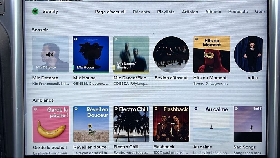Switch to the Podcasts tab
280x158 pixels.
(x=238, y=12)
